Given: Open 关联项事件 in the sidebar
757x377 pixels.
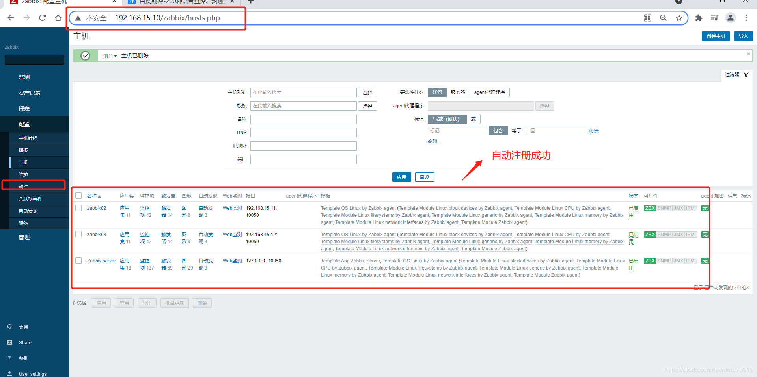Looking at the screenshot, I should 39,199.
